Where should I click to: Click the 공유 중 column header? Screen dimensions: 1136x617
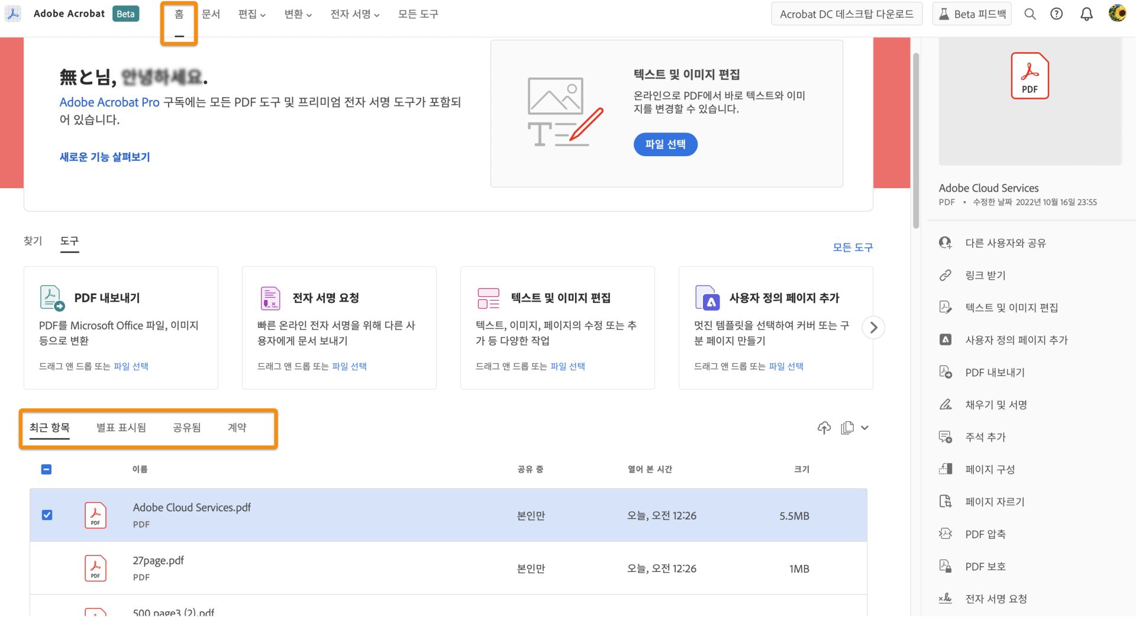[530, 469]
